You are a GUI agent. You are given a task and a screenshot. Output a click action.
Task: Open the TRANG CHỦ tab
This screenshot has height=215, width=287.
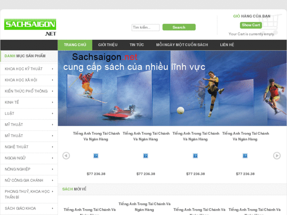pos(75,45)
